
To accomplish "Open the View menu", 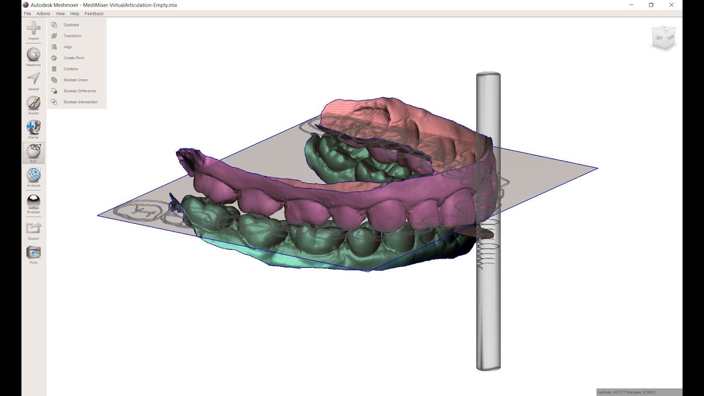I will (x=60, y=13).
